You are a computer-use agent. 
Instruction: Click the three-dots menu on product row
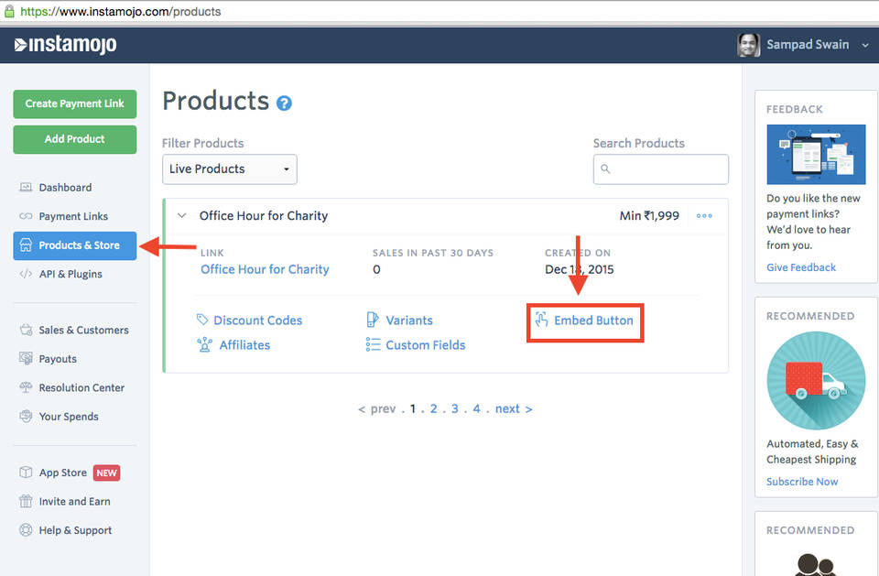pos(704,216)
